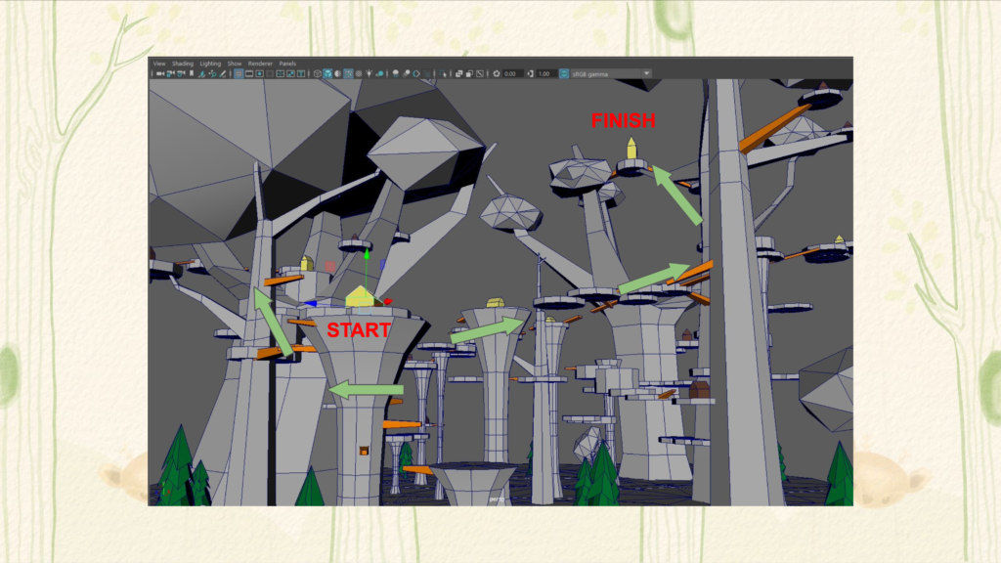Click the Use All Lights bulb icon
Image resolution: width=1001 pixels, height=563 pixels.
369,74
